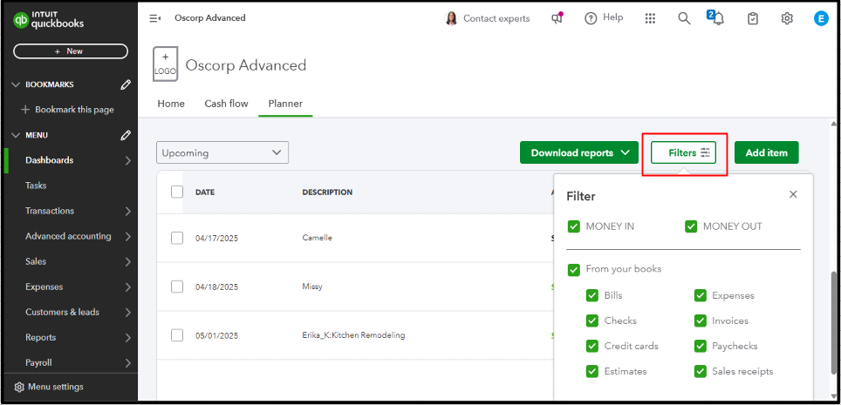
Task: Uncheck the MONEY IN checkbox
Action: (x=574, y=226)
